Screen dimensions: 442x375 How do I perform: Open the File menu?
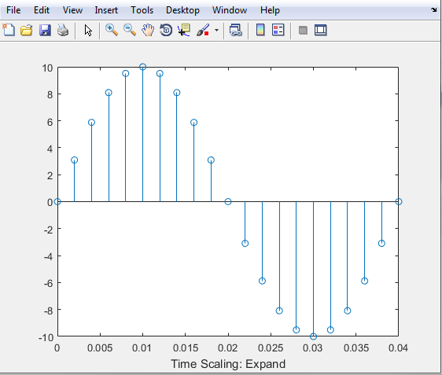(13, 10)
